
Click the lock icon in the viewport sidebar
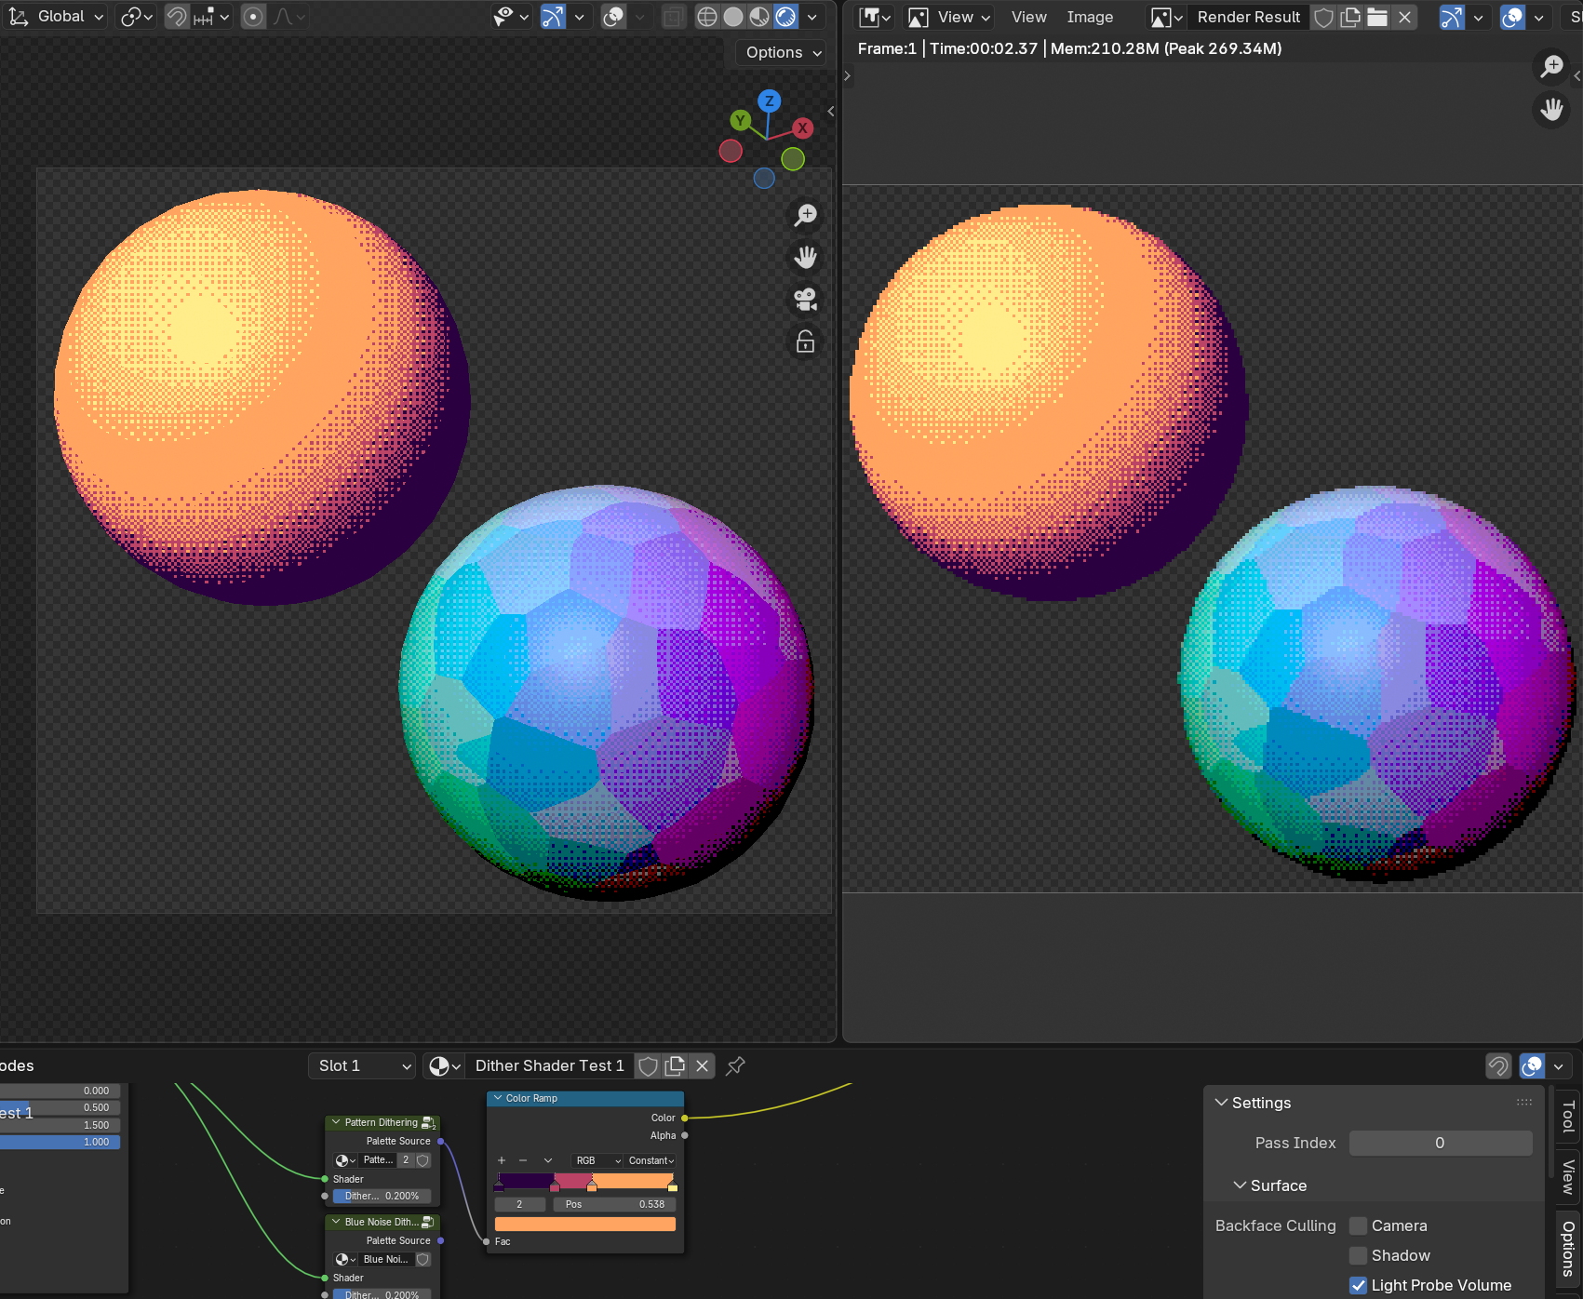click(x=804, y=341)
